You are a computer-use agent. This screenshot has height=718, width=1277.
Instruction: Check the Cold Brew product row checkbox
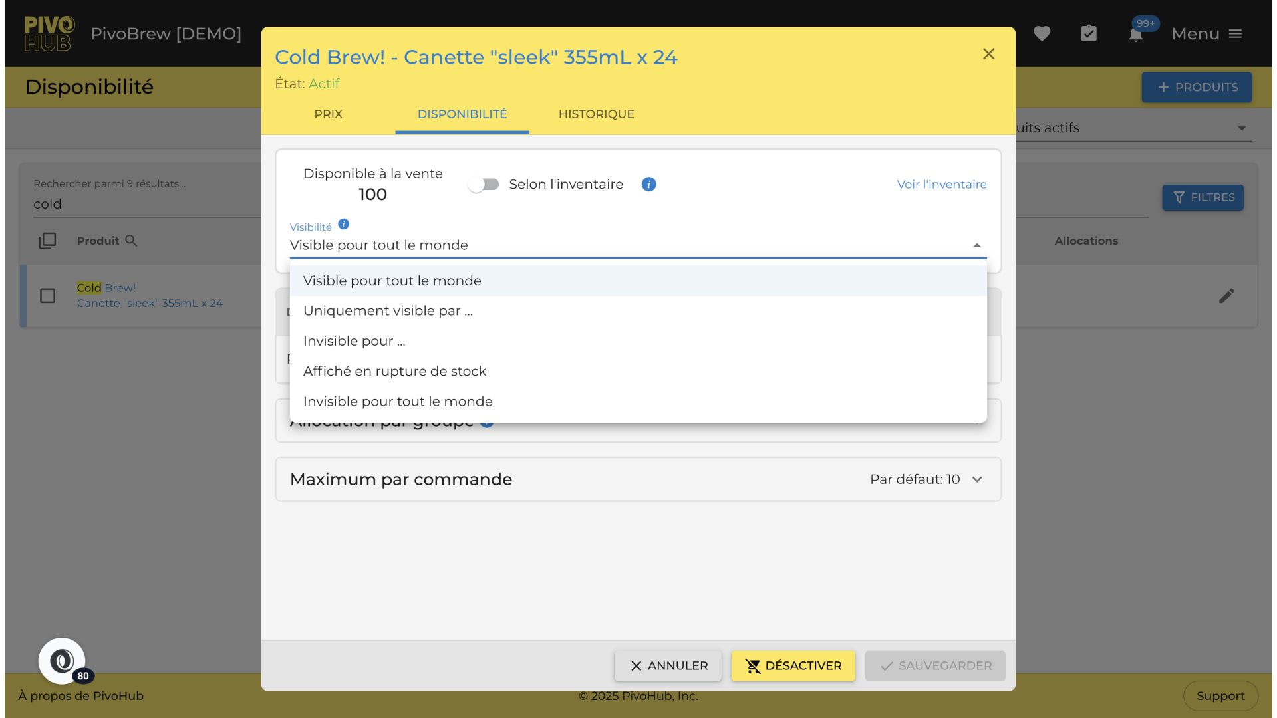[47, 296]
